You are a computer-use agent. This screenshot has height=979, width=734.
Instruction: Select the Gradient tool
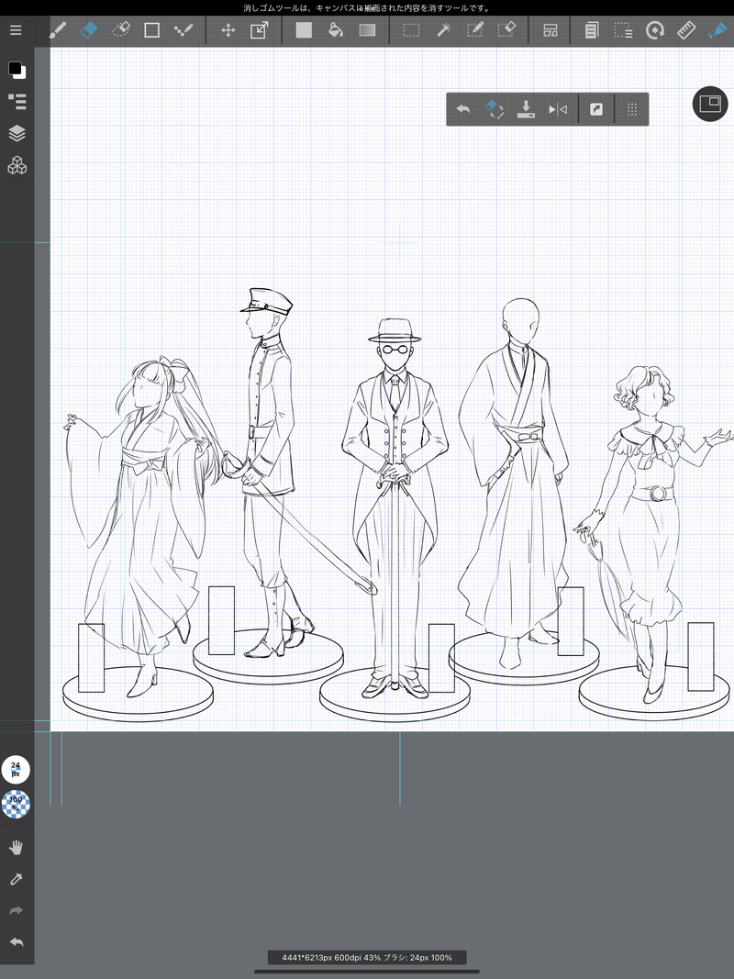[367, 30]
